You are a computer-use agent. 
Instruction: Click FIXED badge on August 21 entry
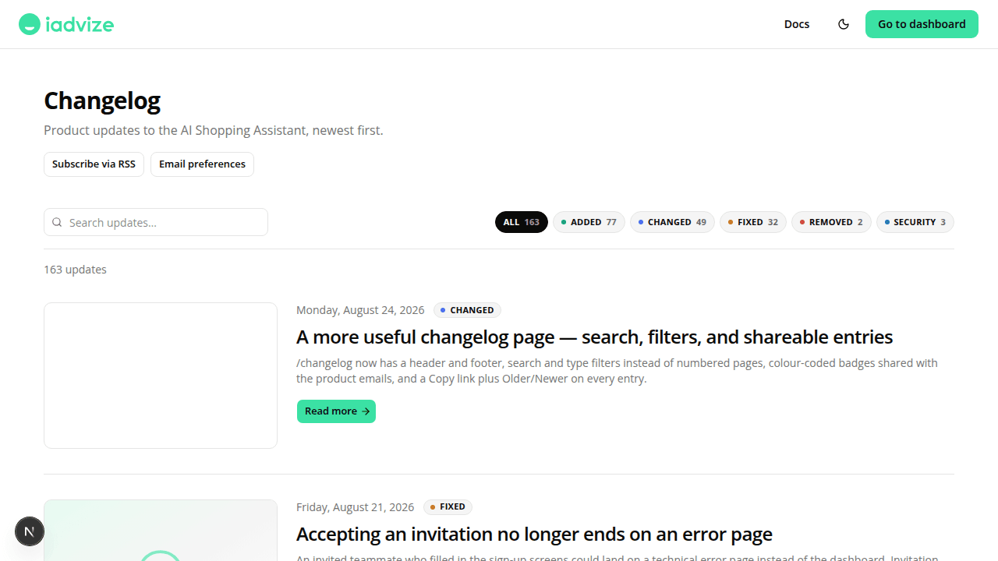[x=448, y=507]
